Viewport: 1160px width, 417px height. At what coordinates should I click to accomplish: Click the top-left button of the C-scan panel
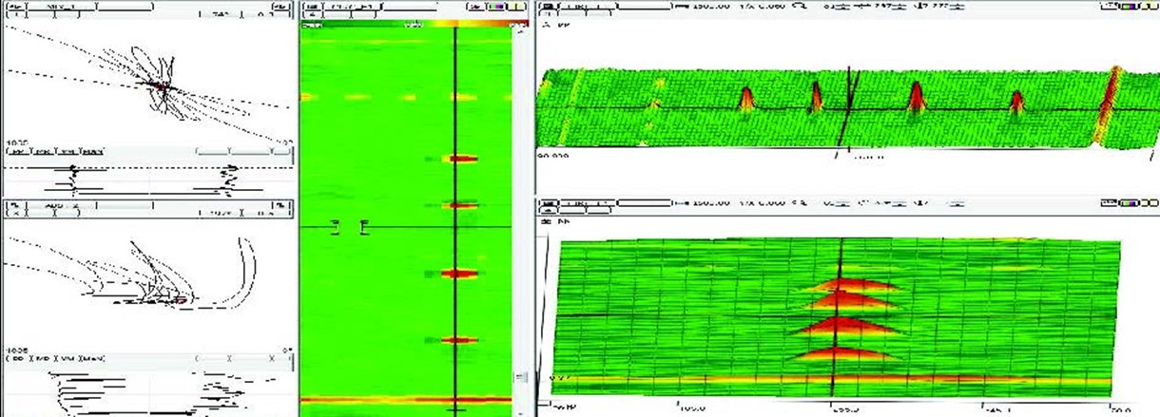click(x=310, y=7)
